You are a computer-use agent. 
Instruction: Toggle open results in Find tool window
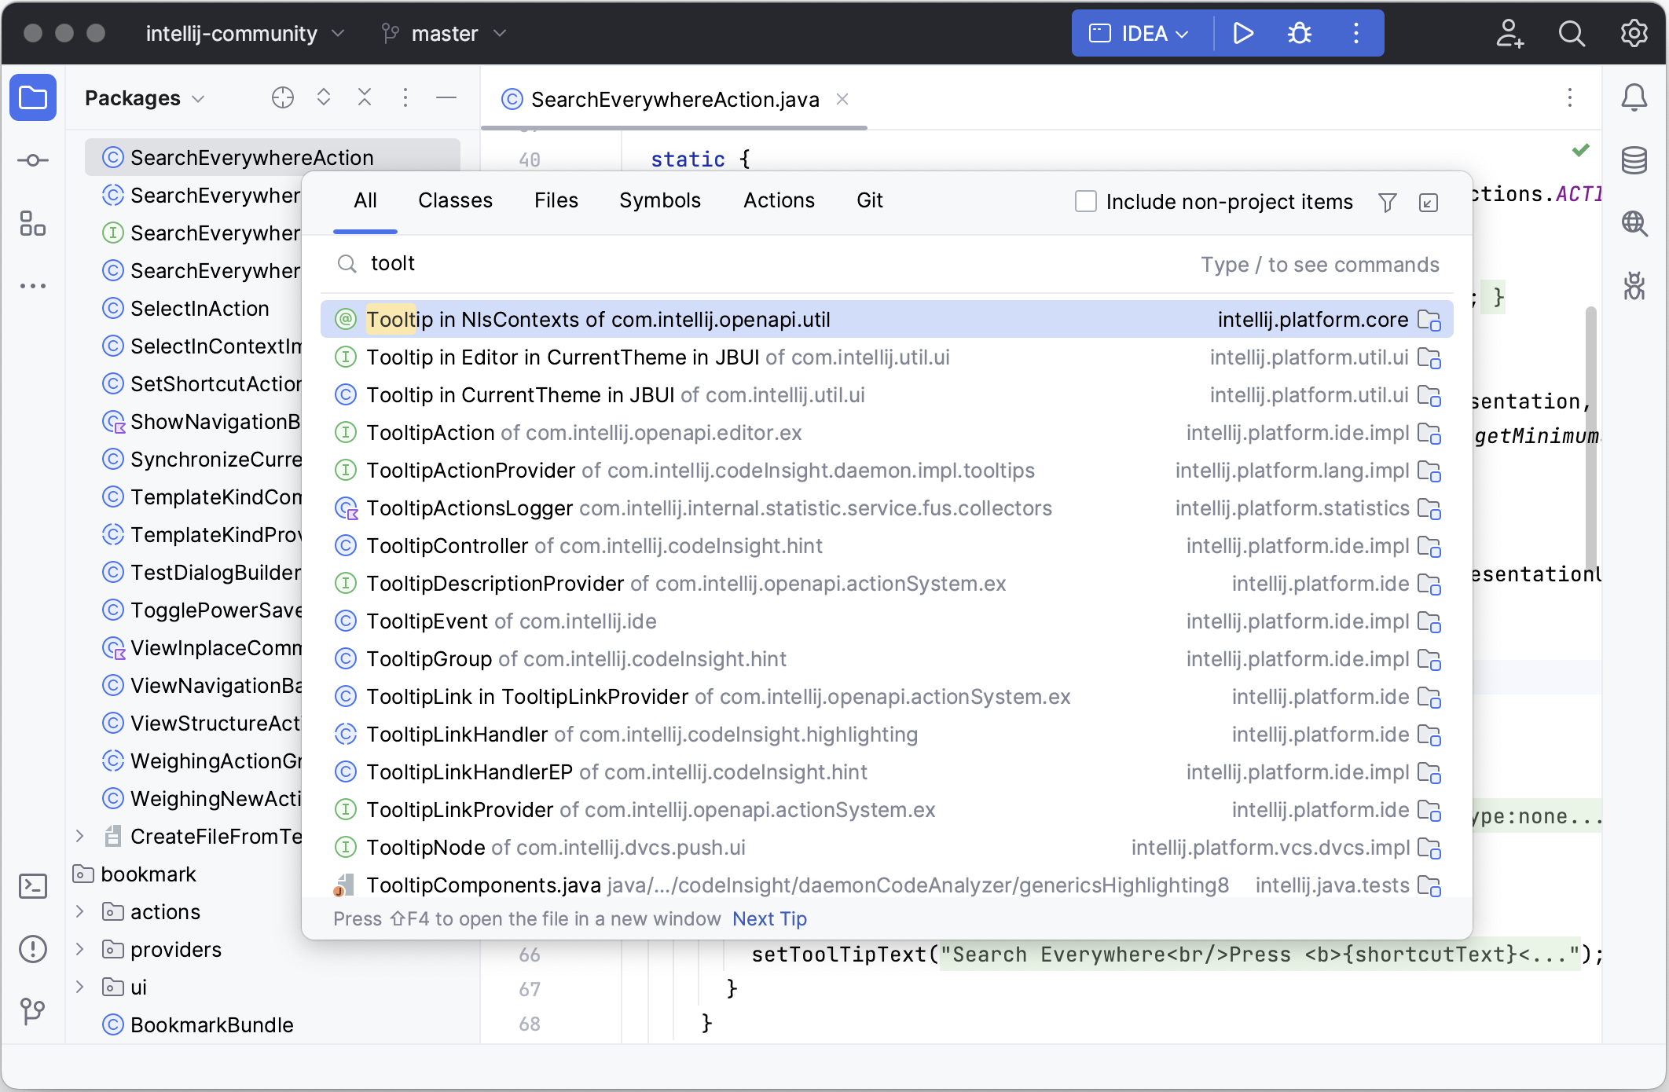pyautogui.click(x=1429, y=203)
